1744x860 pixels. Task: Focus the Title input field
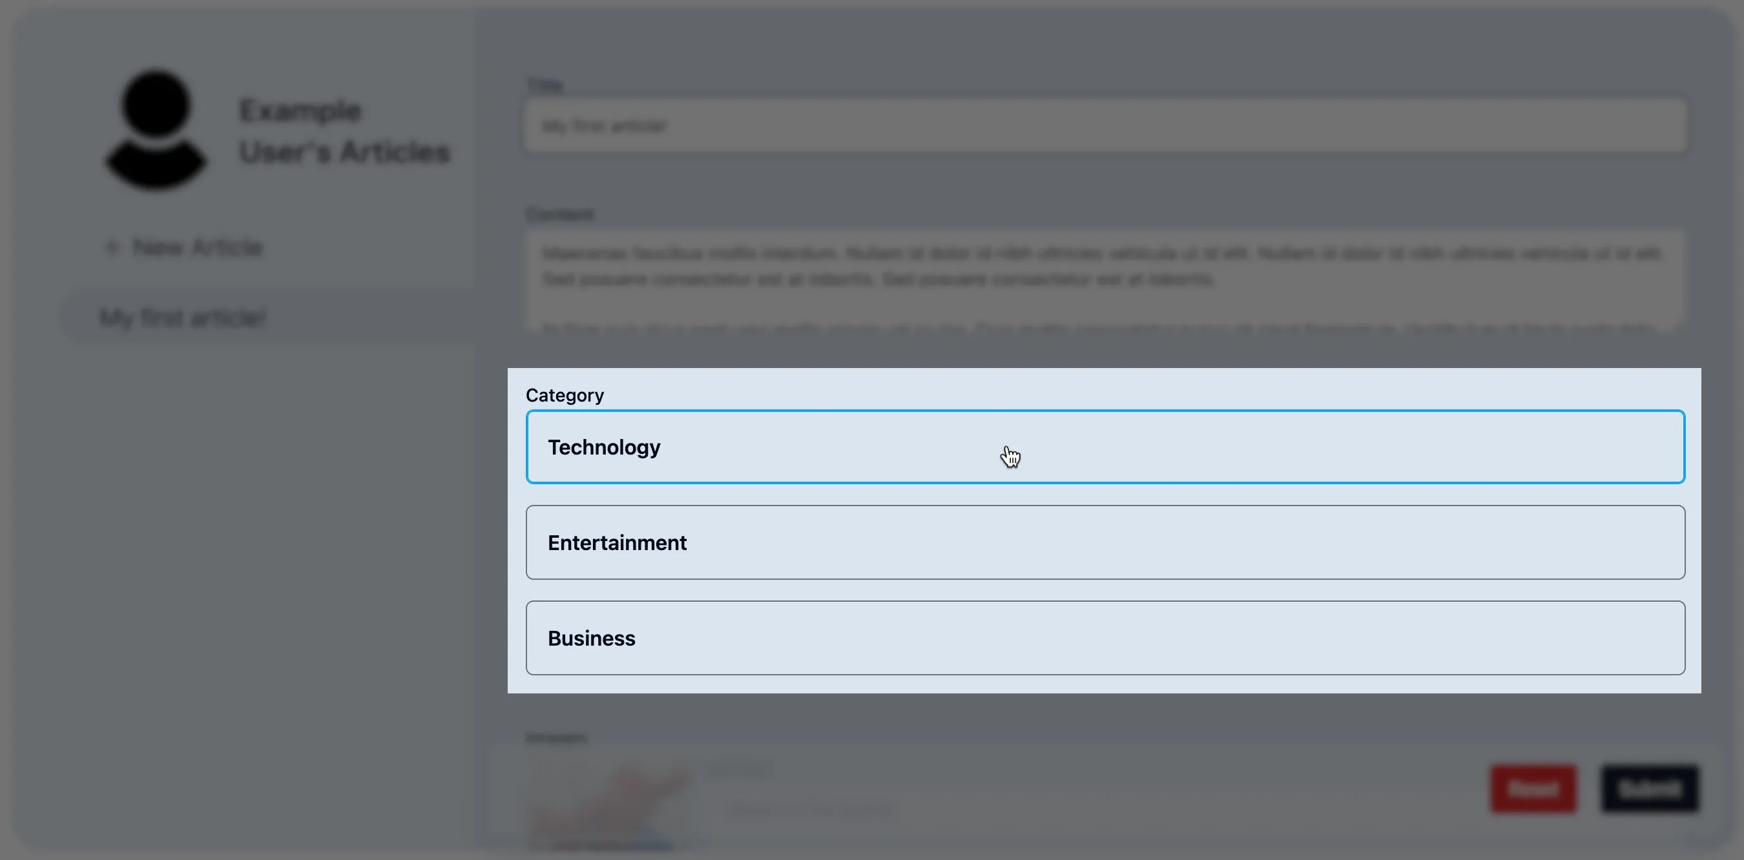pos(1105,126)
